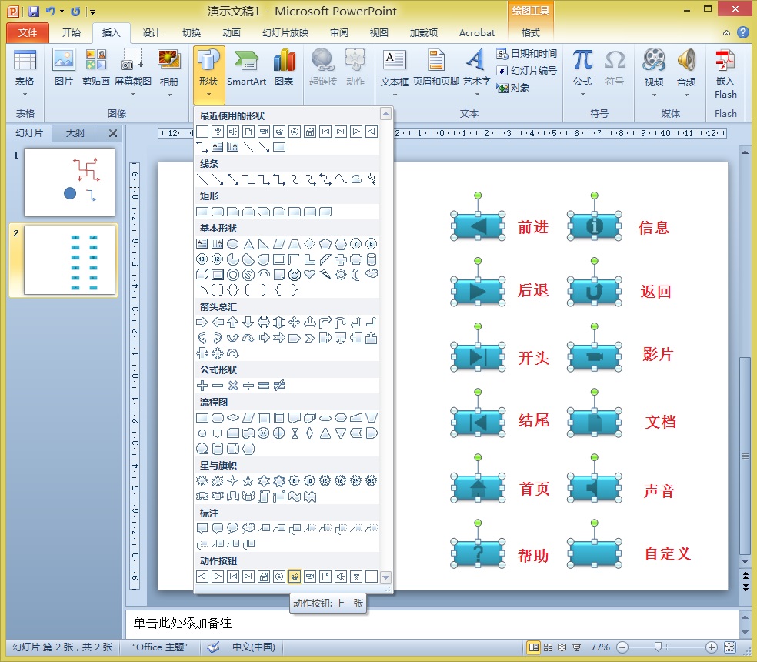Open the 音频 audio dropdown
The image size is (757, 662).
[x=686, y=72]
